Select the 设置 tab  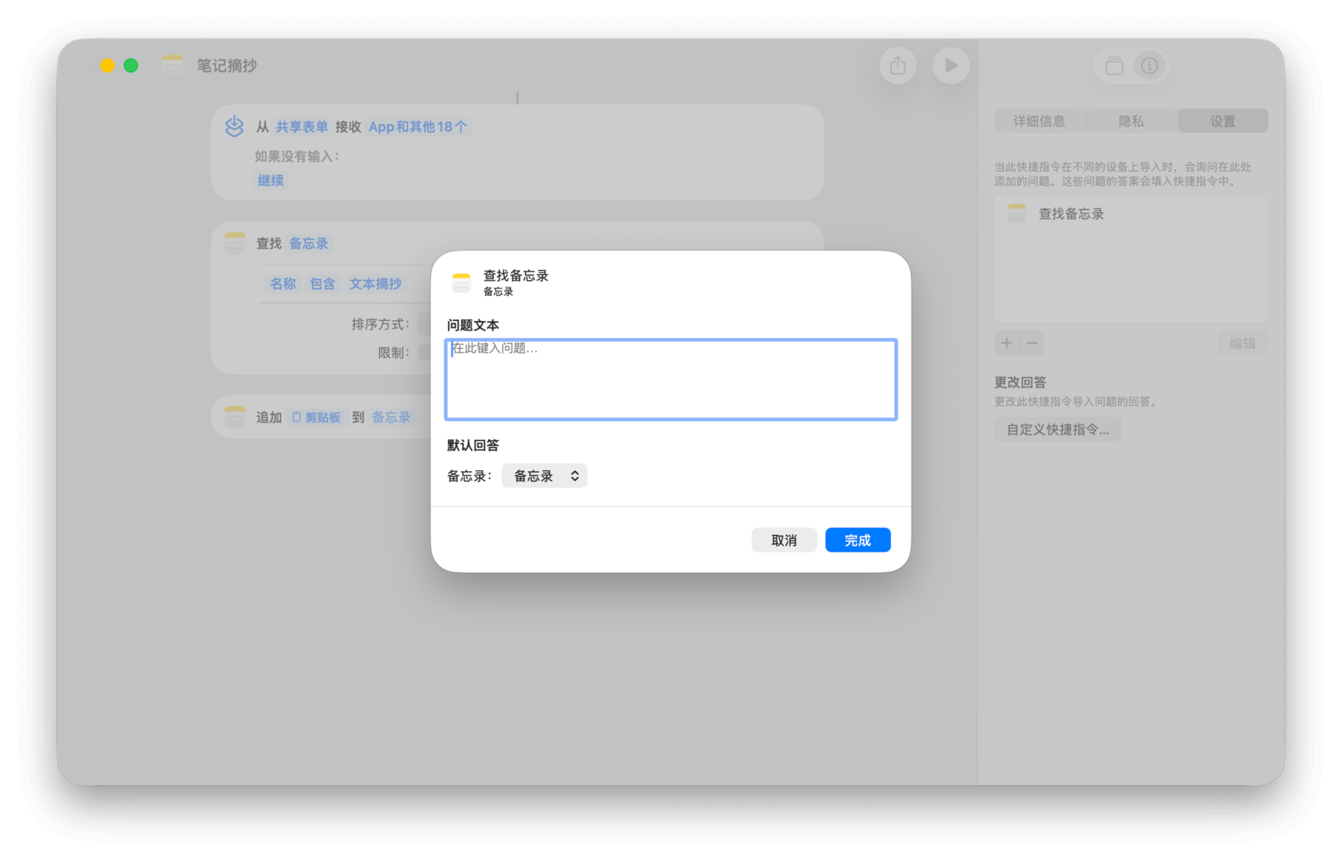(1222, 122)
